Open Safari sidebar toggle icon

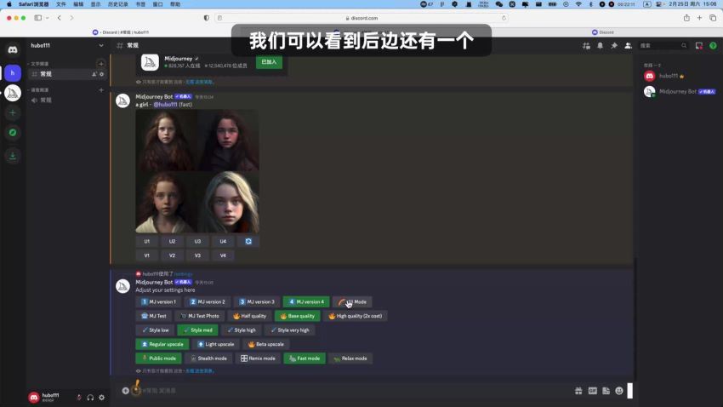pyautogui.click(x=37, y=18)
